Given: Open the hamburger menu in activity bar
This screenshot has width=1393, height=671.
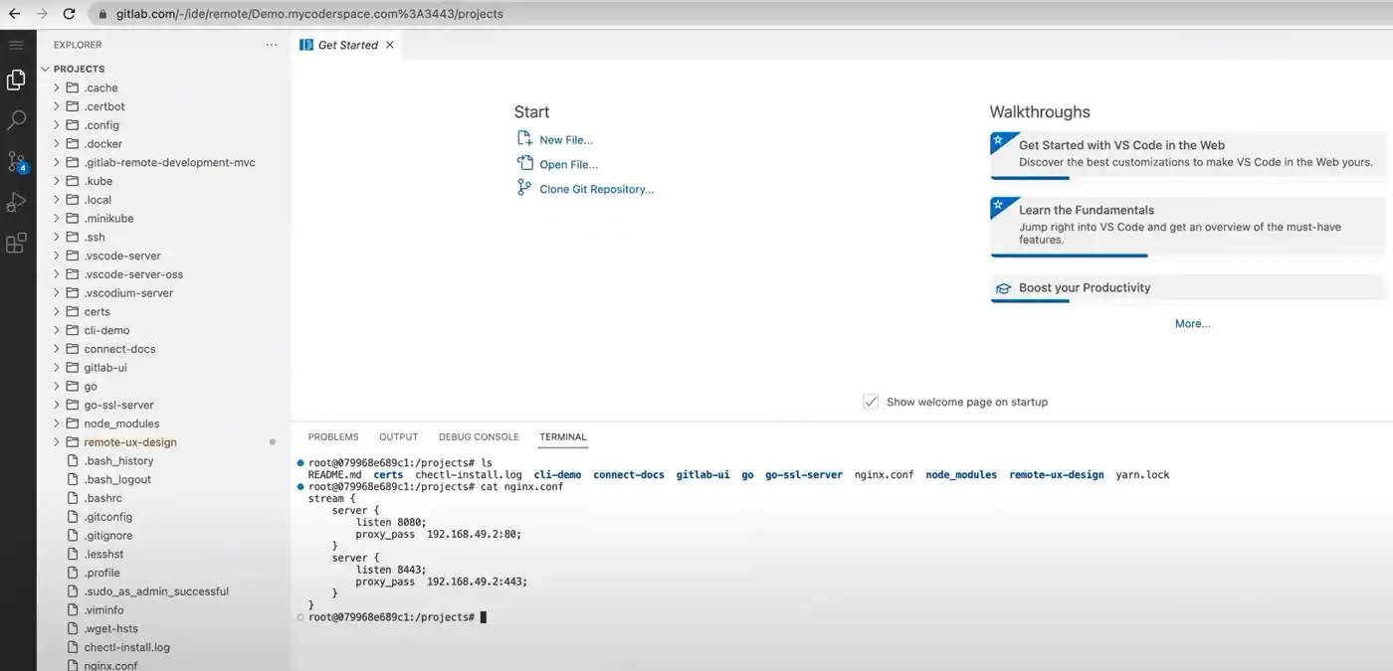Looking at the screenshot, I should click(x=16, y=45).
